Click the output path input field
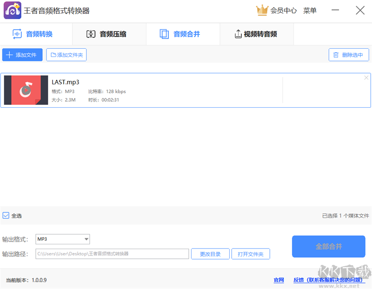Screen dimensions: 372x289 point(112,254)
